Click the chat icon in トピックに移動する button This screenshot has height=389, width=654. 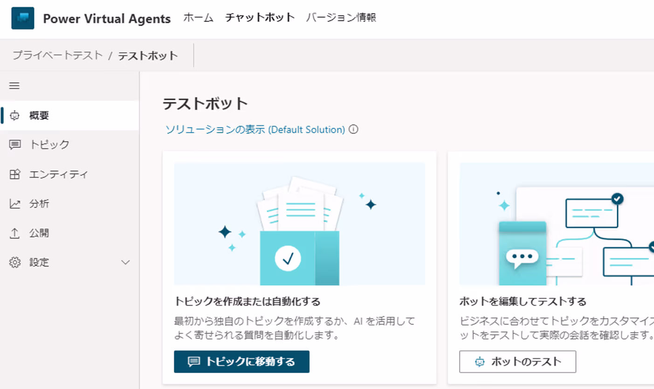pyautogui.click(x=194, y=362)
